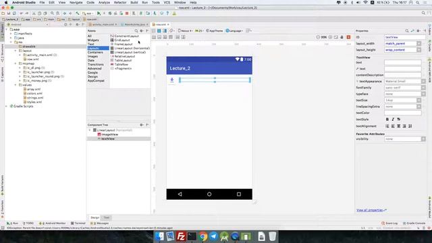Open Component Tree gear settings
Viewport: 432px width, 243px height.
point(141,125)
